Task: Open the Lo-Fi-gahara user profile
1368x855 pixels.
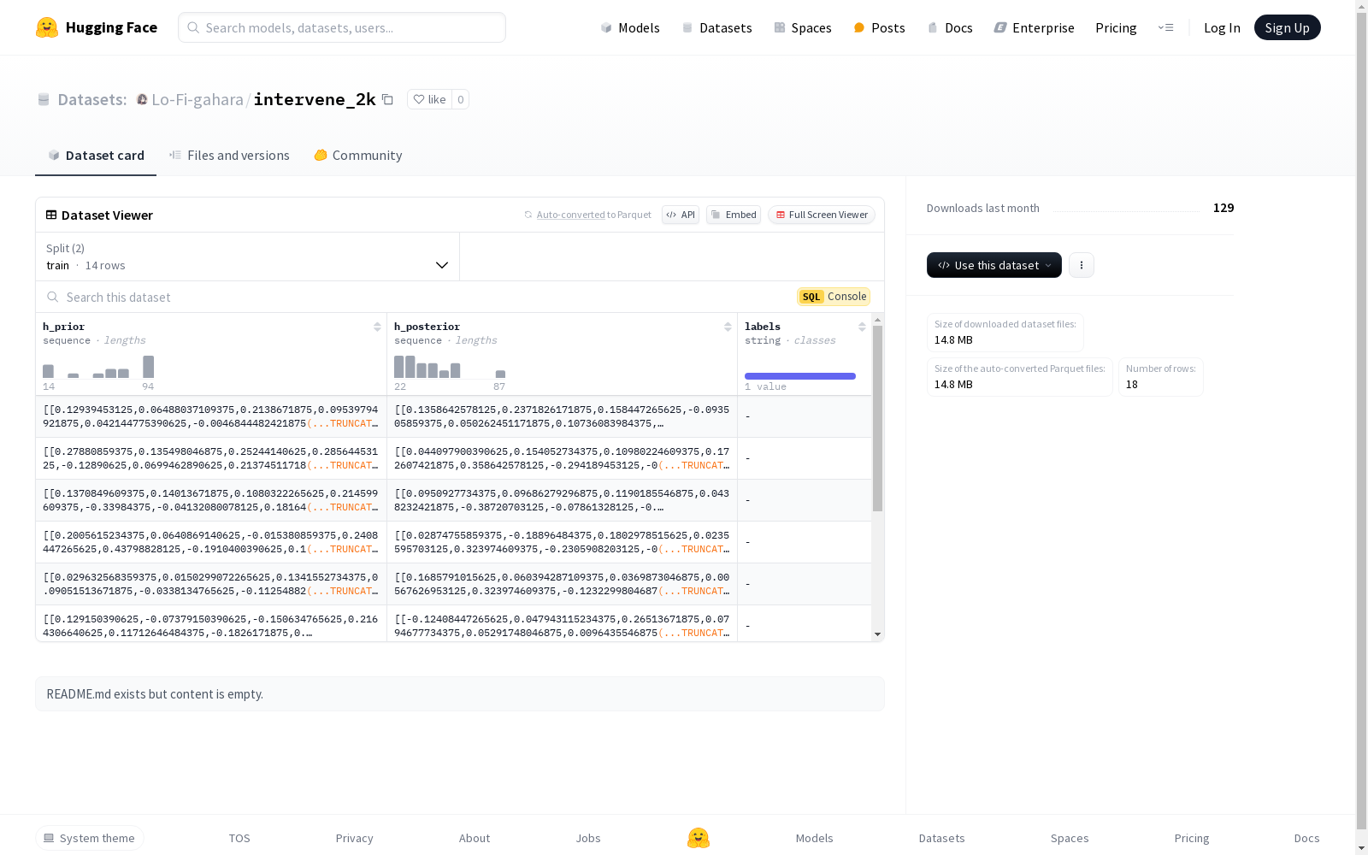Action: tap(198, 99)
